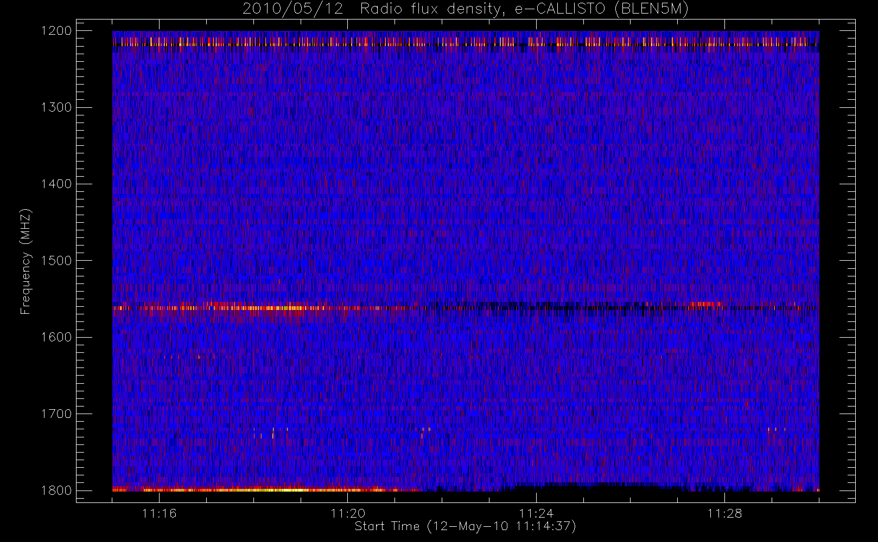Image resolution: width=878 pixels, height=542 pixels.
Task: Click the 1400 frequency tick label
Action: 56,184
